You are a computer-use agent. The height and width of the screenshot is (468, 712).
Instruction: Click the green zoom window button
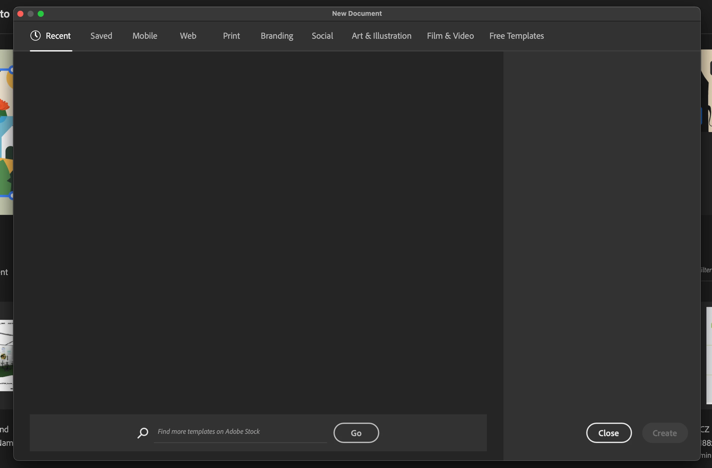[41, 14]
